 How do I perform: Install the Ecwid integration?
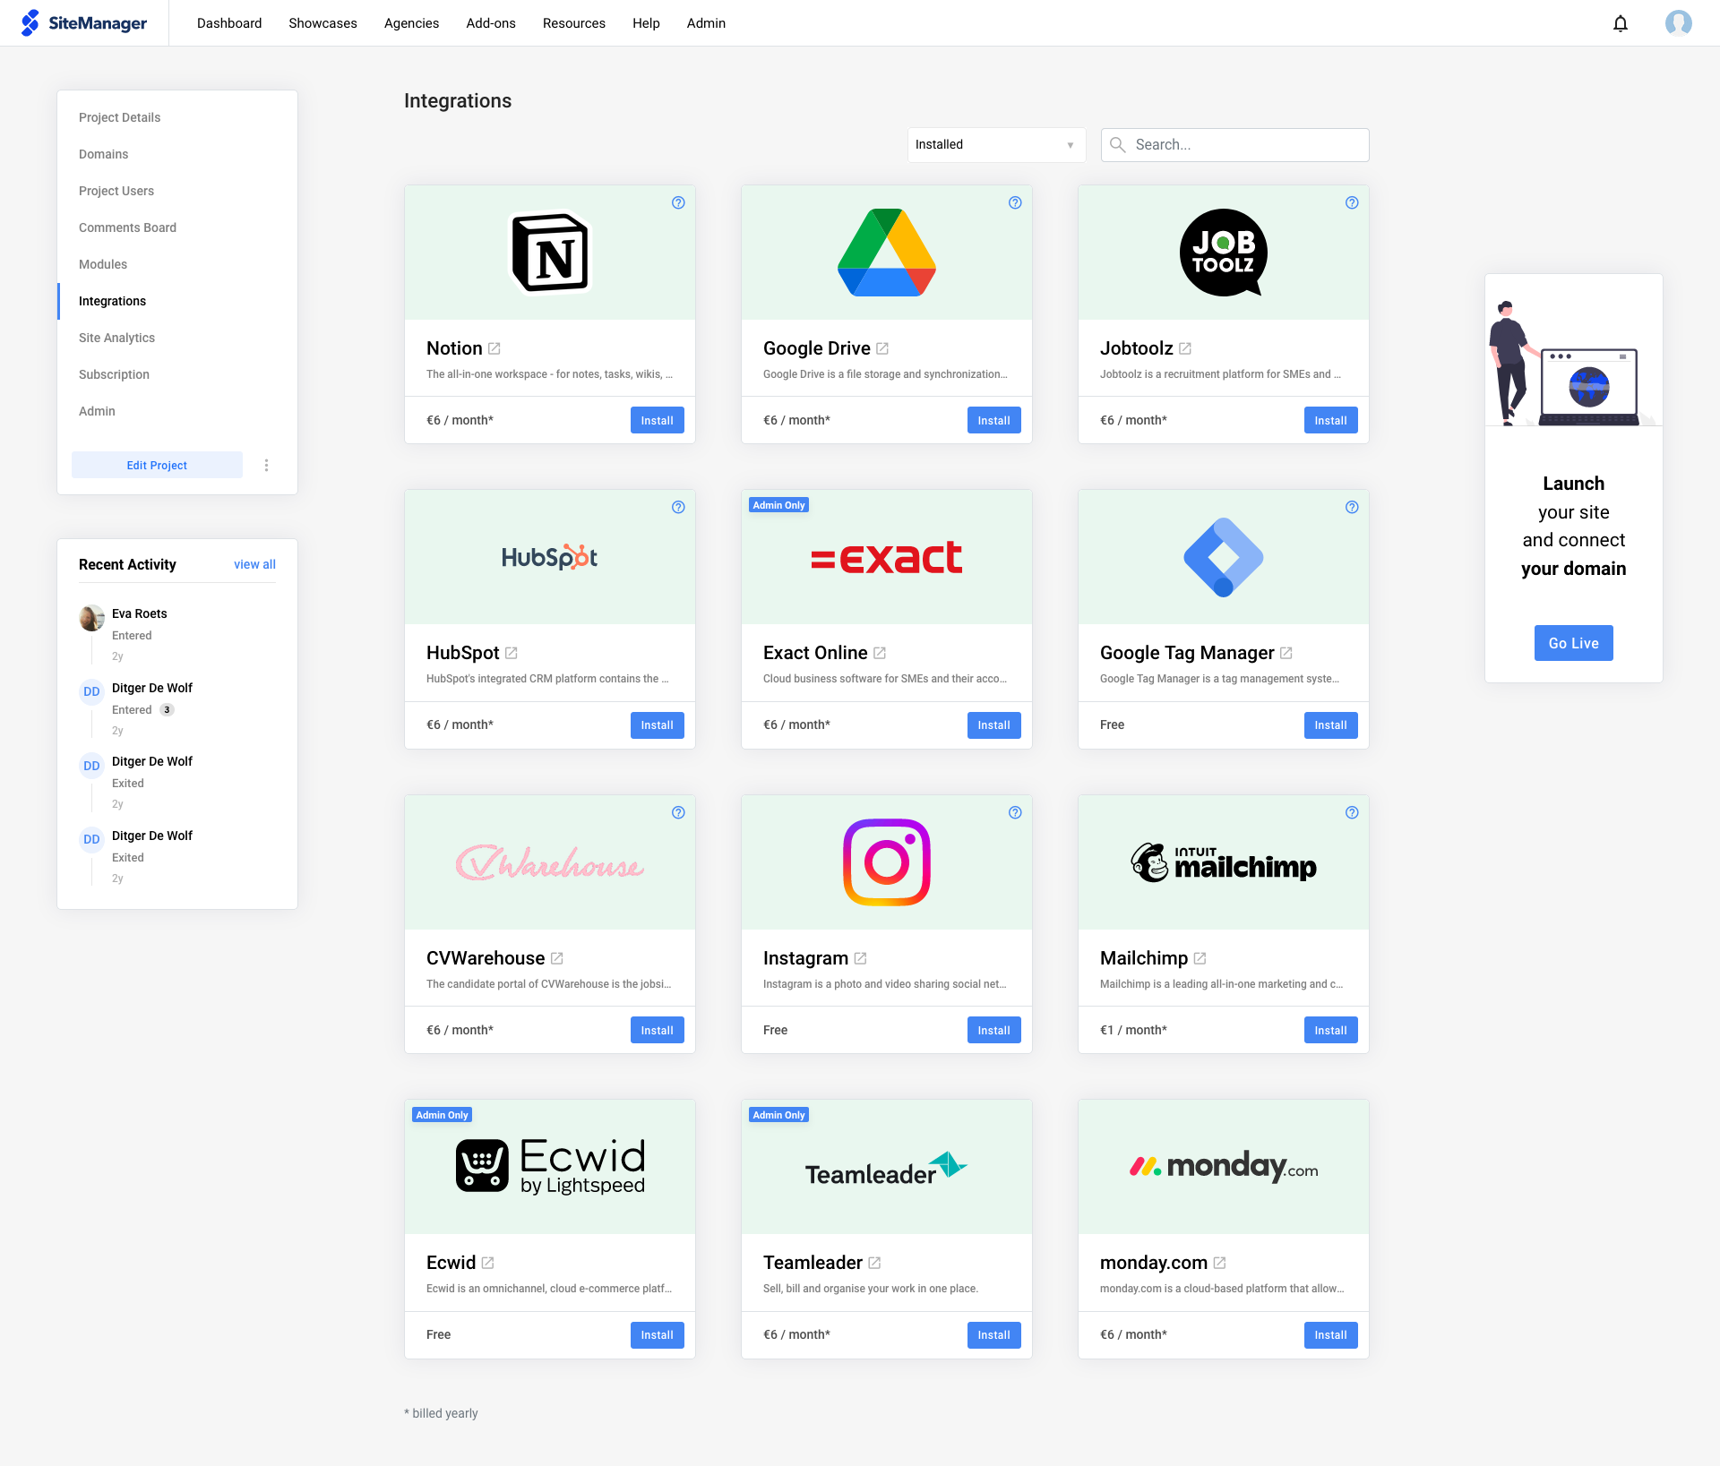657,1334
